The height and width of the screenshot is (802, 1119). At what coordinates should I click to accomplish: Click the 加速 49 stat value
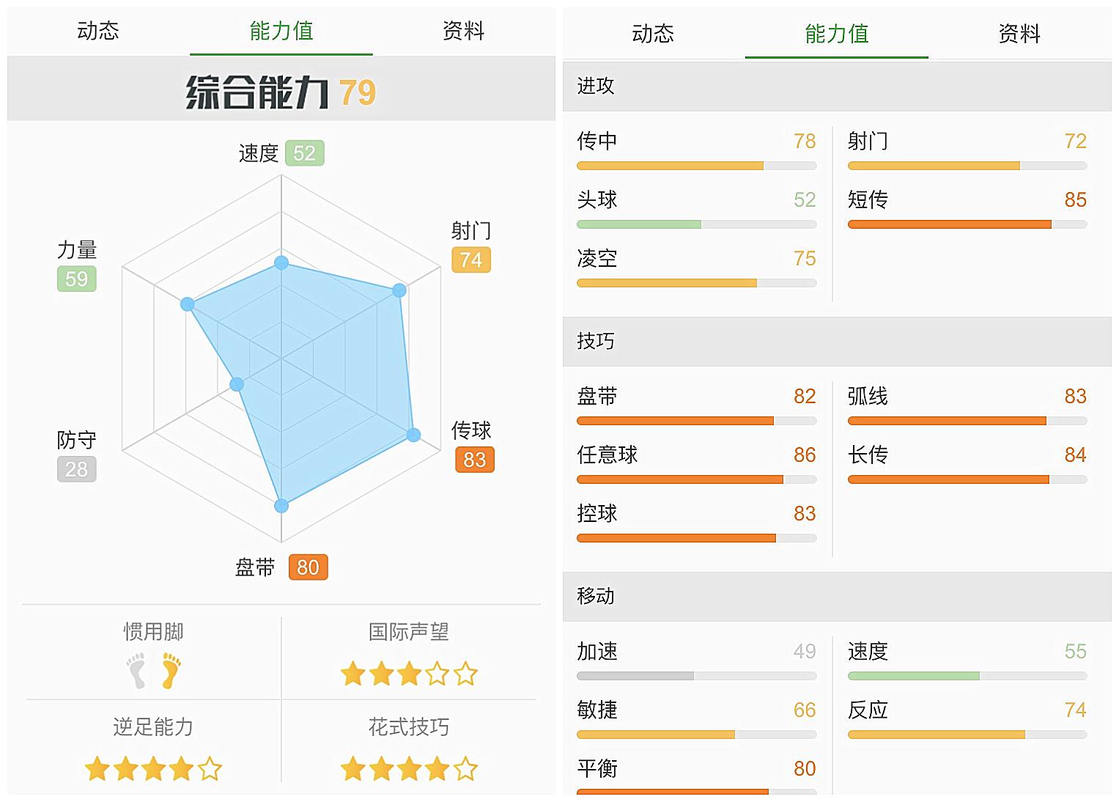(x=804, y=651)
